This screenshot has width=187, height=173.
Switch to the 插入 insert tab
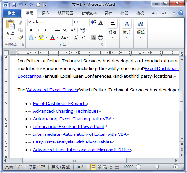46,13
